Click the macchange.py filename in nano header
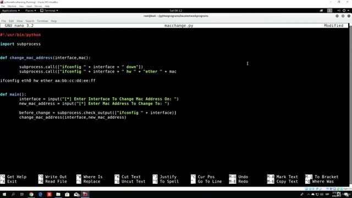Image resolution: width=352 pixels, height=198 pixels. tap(179, 26)
